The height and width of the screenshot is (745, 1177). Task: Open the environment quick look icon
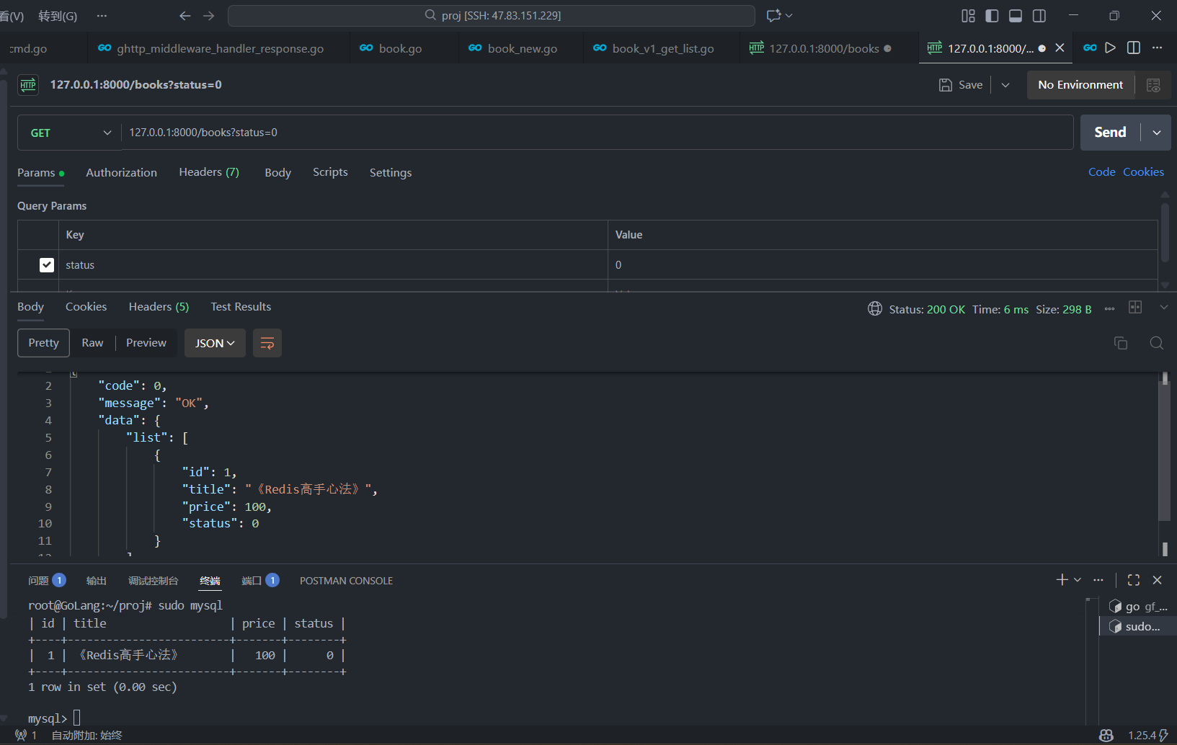click(x=1153, y=85)
